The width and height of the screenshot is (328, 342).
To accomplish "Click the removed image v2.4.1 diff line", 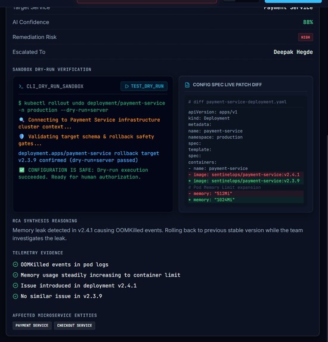I will (246, 175).
